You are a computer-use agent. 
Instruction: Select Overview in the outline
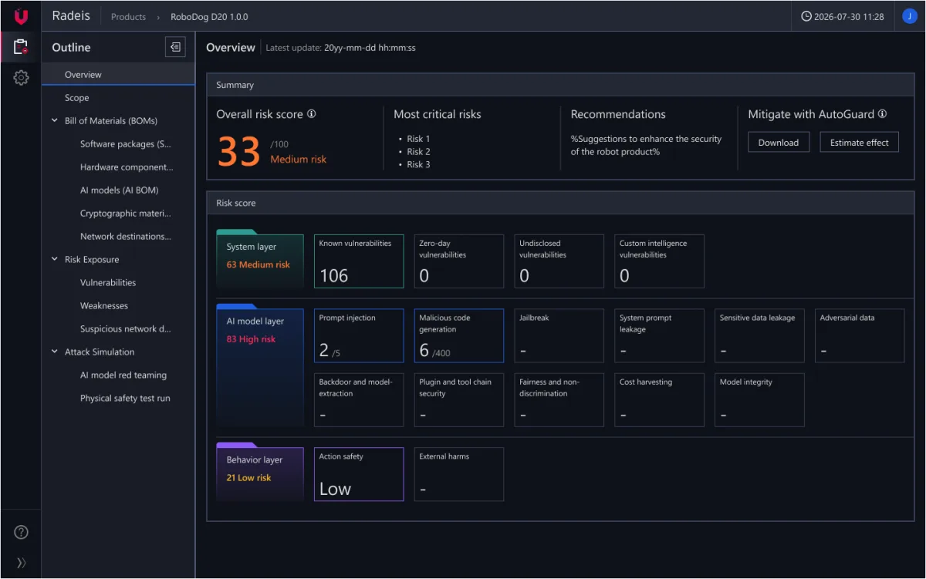pos(118,74)
